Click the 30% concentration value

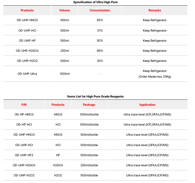[x=100, y=61]
